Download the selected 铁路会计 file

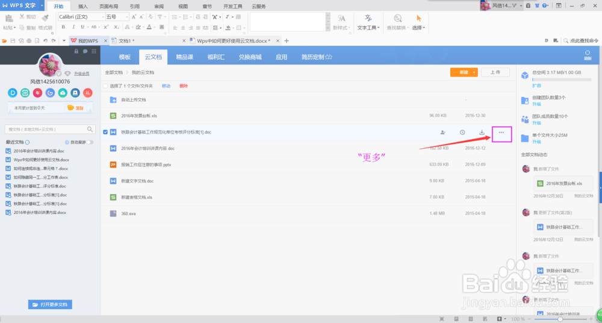point(482,133)
